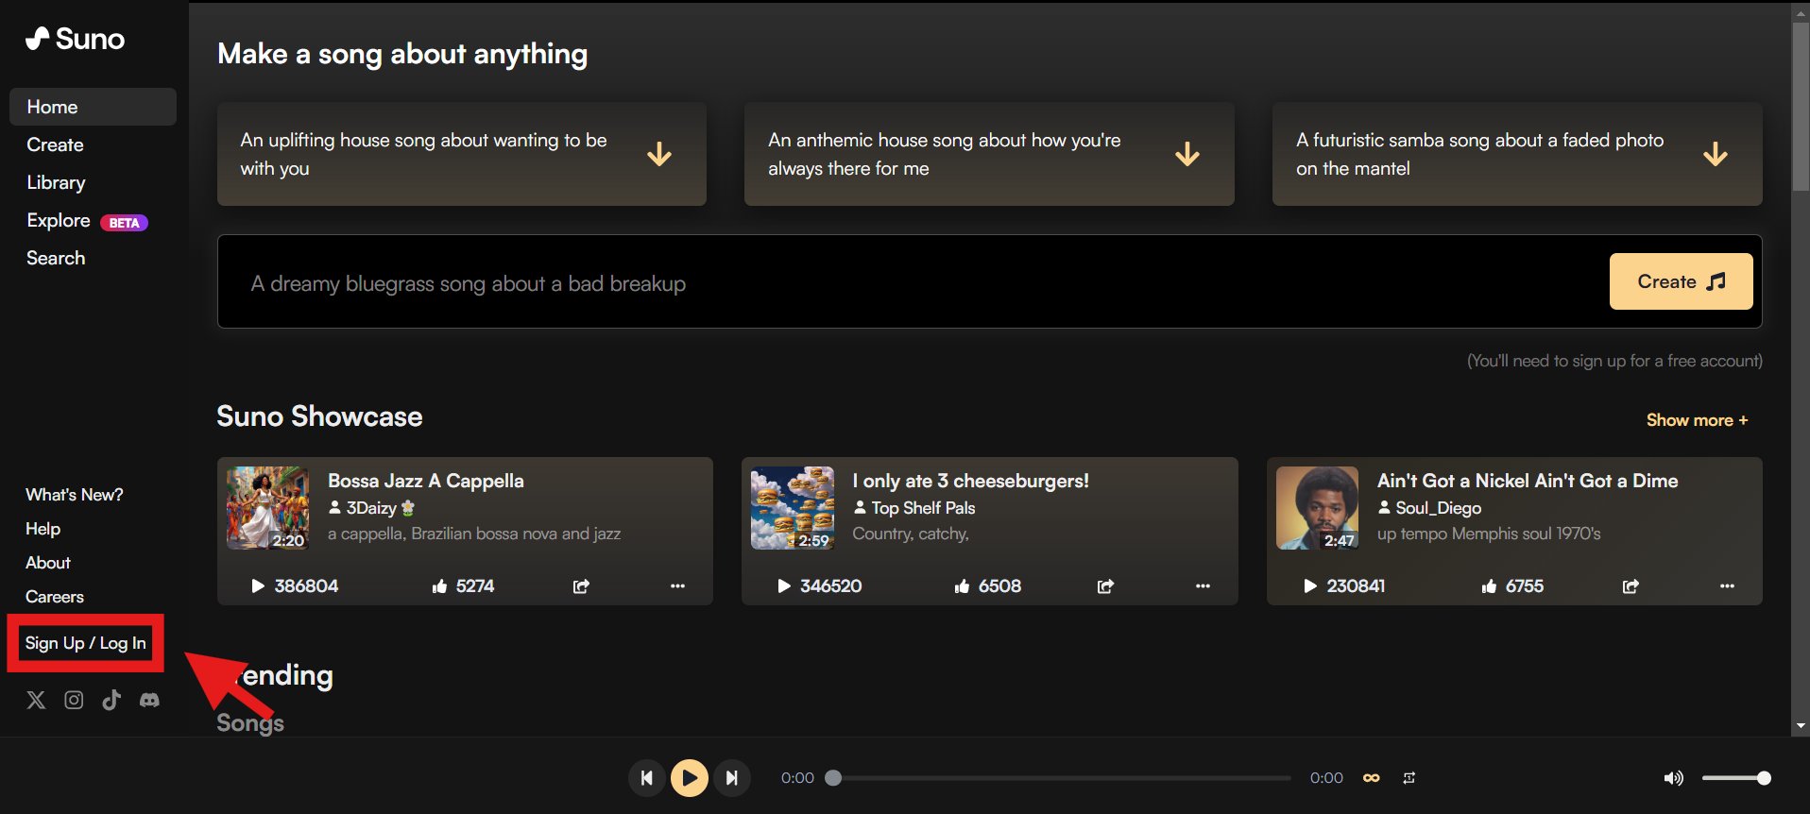Open Suno's TikTok page icon
The height and width of the screenshot is (814, 1810).
(111, 700)
